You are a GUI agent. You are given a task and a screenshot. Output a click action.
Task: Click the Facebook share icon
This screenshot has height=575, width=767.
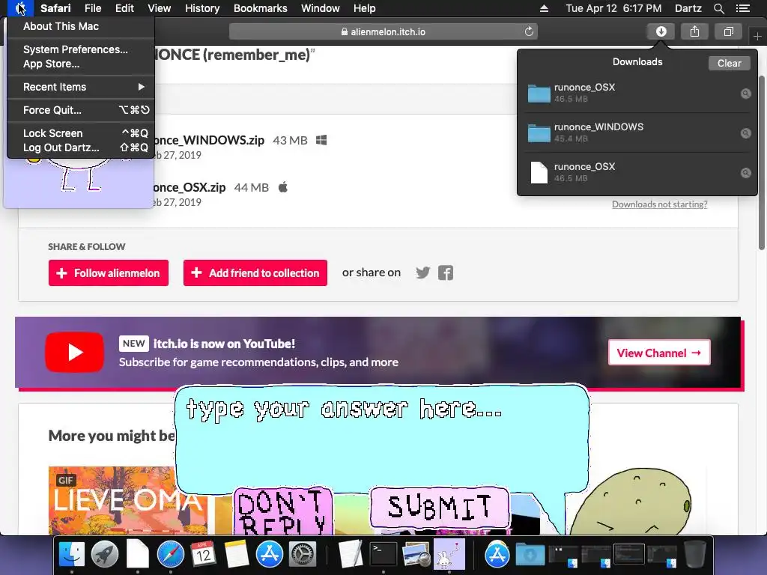446,273
